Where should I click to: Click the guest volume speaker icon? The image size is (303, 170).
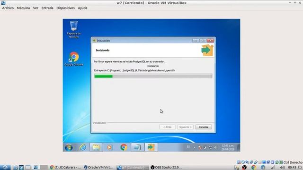215,148
